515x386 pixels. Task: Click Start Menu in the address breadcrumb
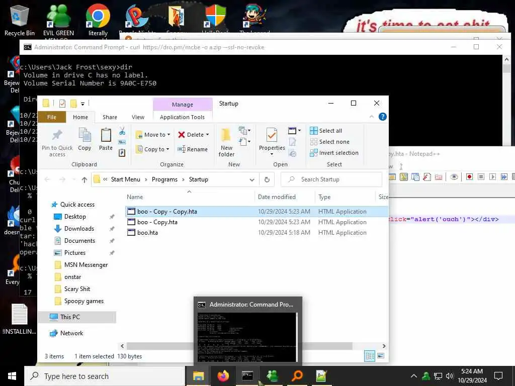pos(125,179)
